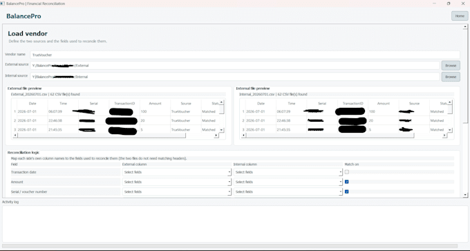This screenshot has height=251, width=470.
Task: Uncheck Match on for Amount
Action: (x=347, y=182)
